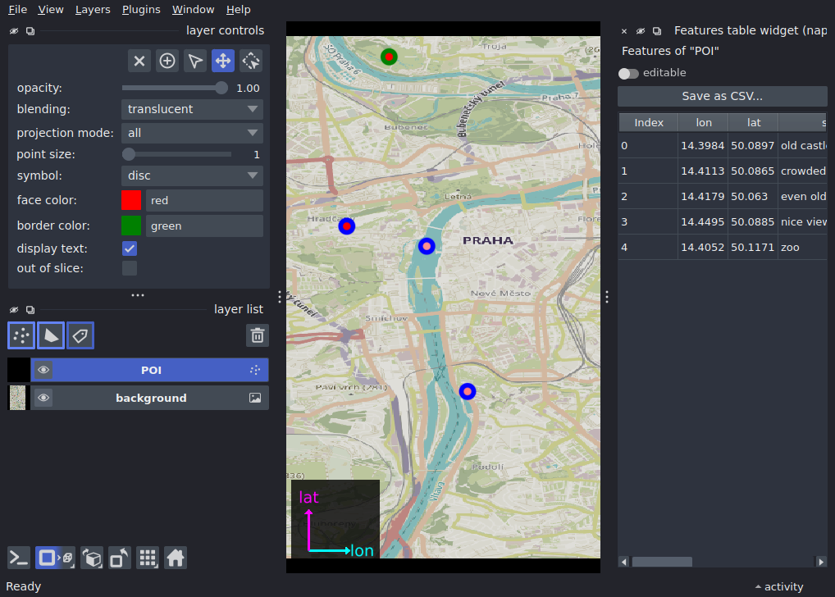835x597 pixels.
Task: Select the background layer row
Action: tap(149, 398)
